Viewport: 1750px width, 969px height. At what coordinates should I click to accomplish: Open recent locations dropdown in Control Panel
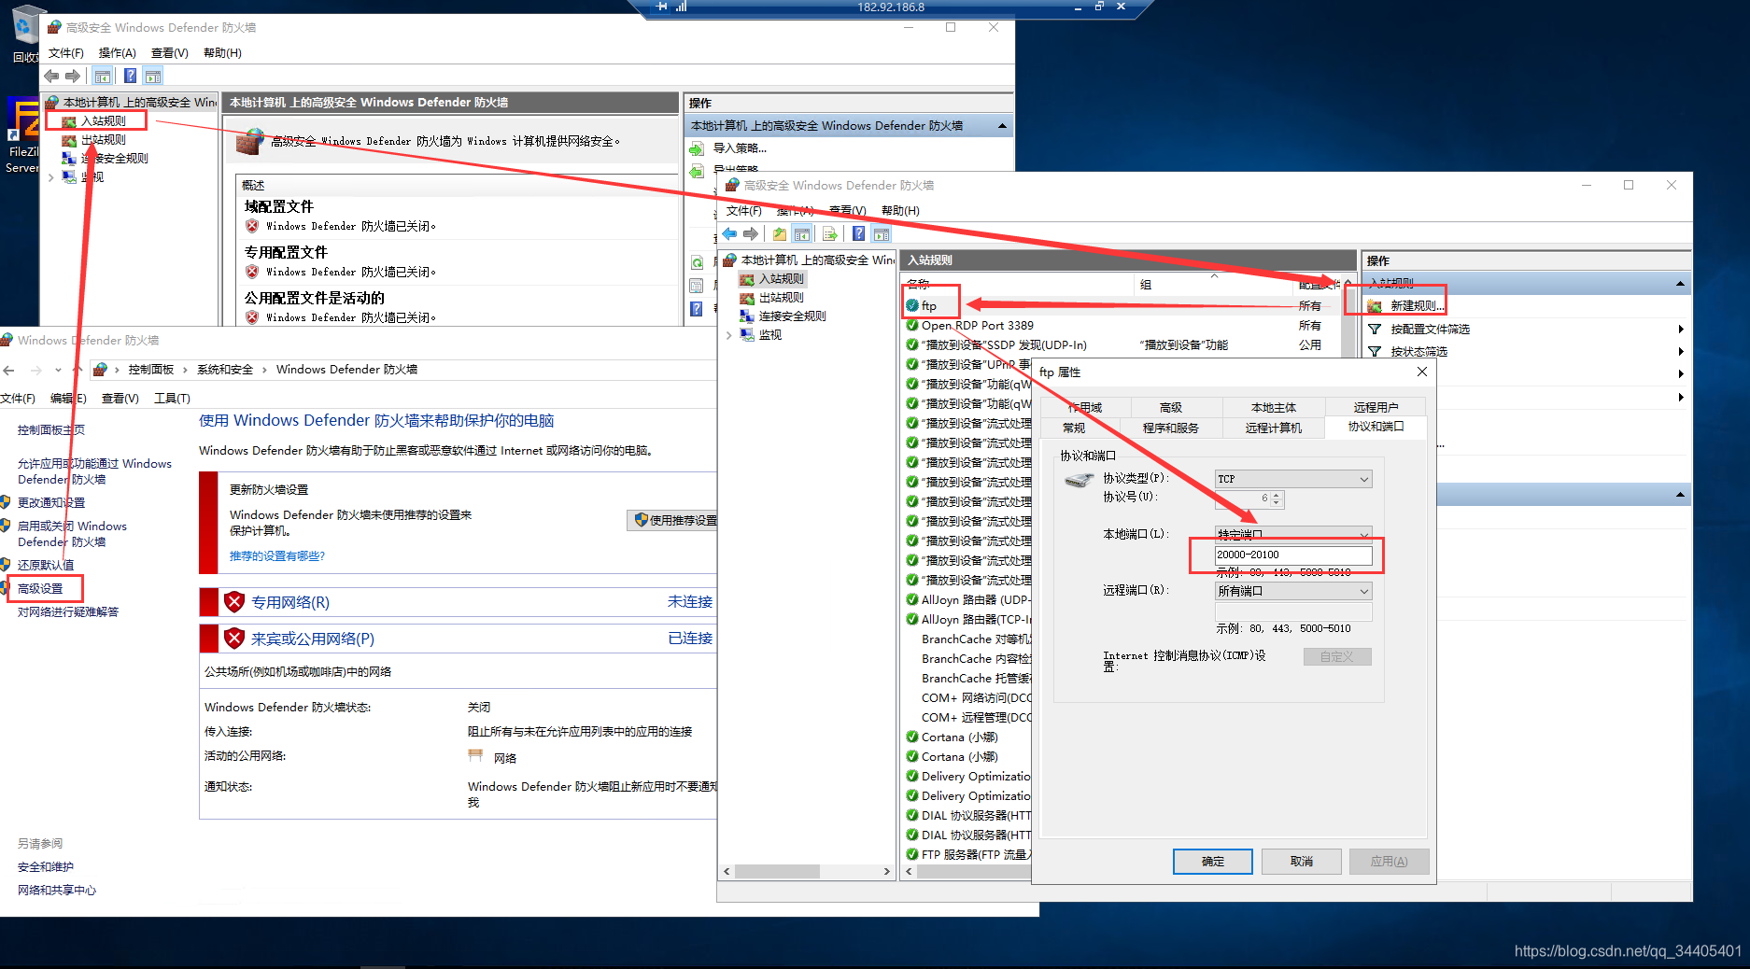point(58,370)
